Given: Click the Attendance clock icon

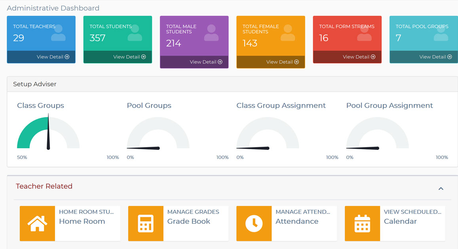Looking at the screenshot, I should point(254,223).
